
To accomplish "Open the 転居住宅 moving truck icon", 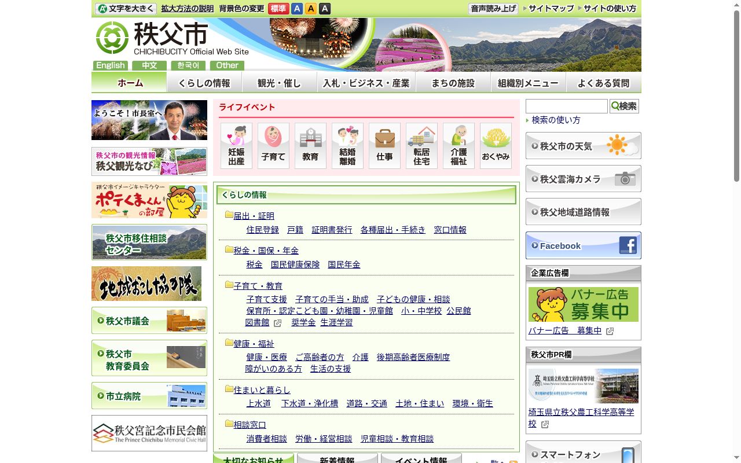I will click(421, 146).
